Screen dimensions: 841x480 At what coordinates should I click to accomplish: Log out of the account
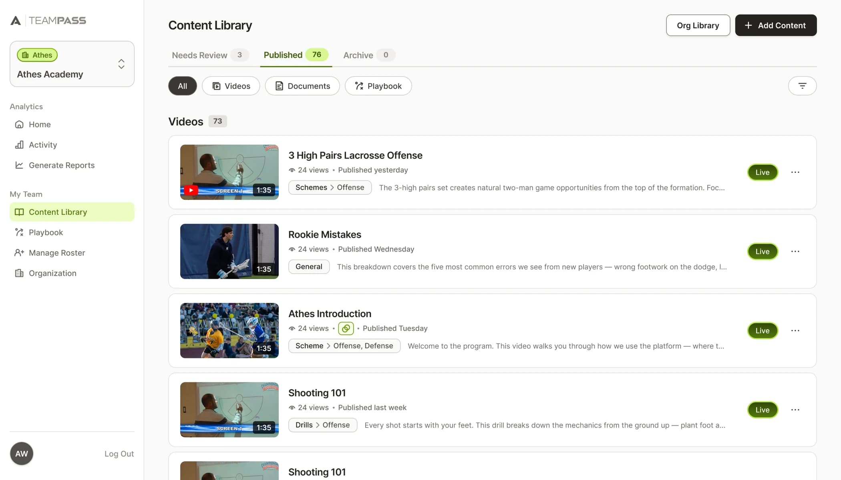(119, 454)
